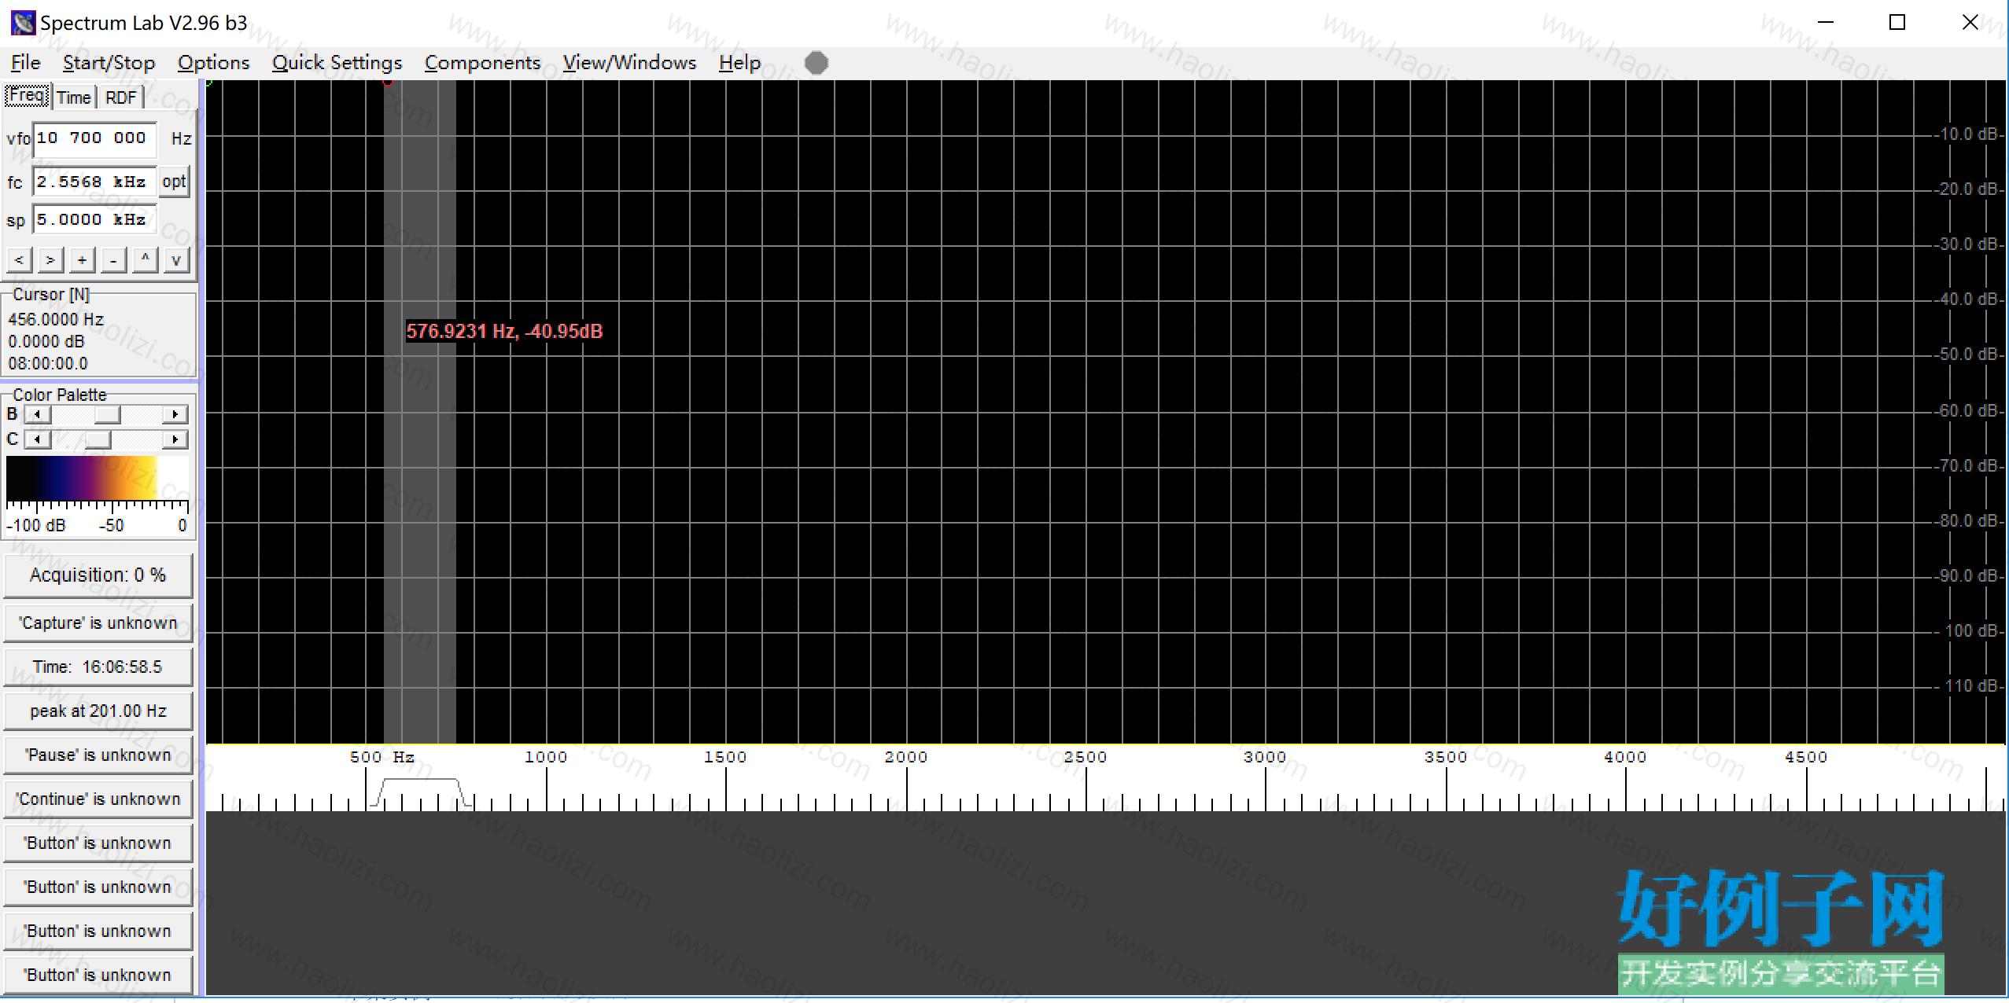Open the View/Windows menu

(x=629, y=63)
